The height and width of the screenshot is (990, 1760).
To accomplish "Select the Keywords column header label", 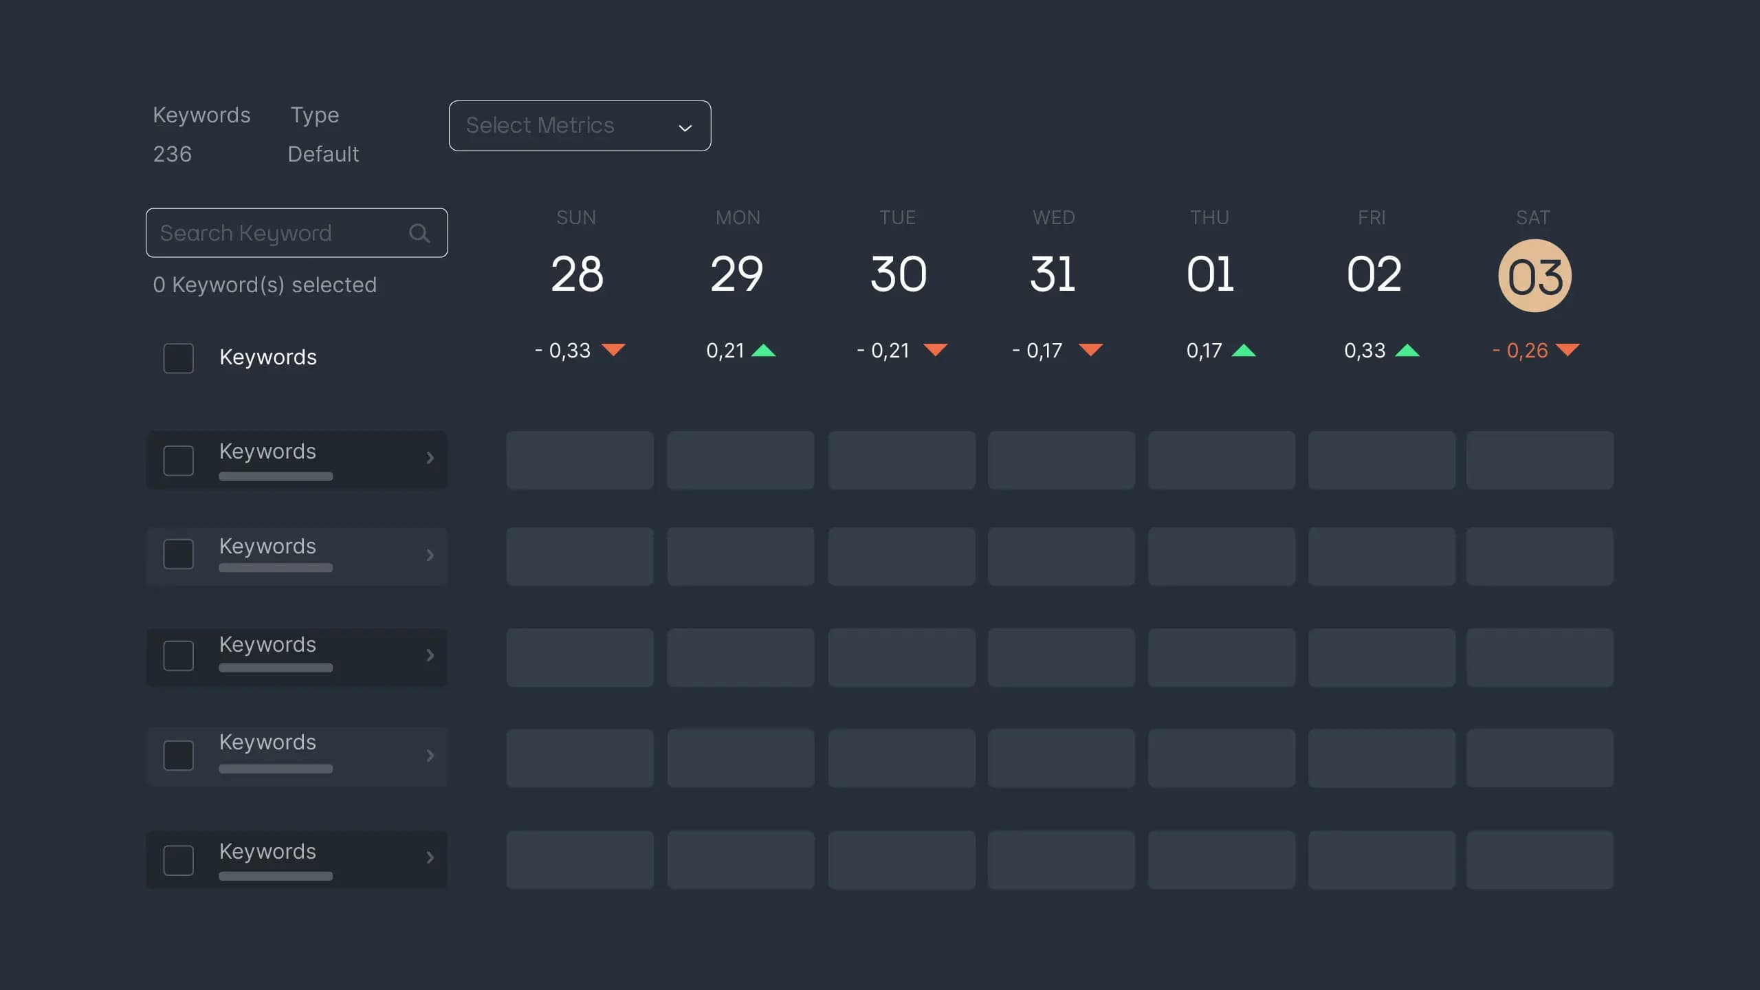I will click(x=267, y=357).
